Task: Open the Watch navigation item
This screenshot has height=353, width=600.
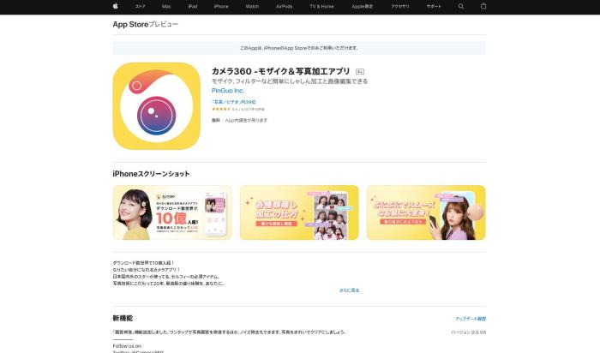Action: pyautogui.click(x=252, y=6)
